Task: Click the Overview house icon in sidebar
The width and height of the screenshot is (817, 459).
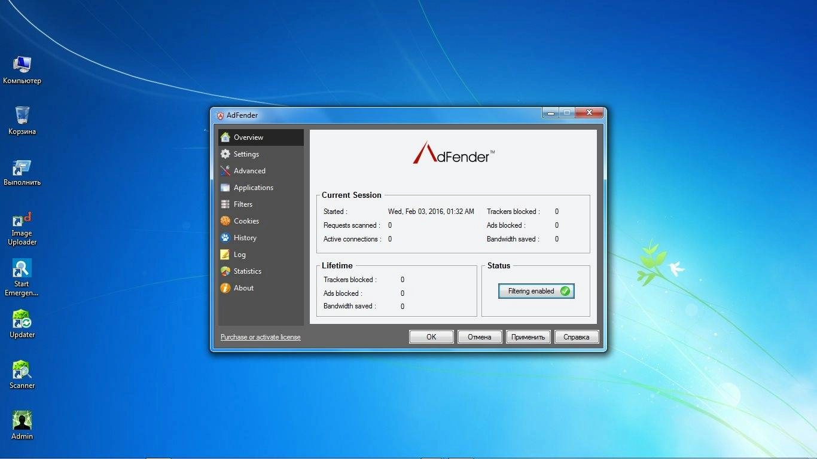Action: click(x=225, y=137)
